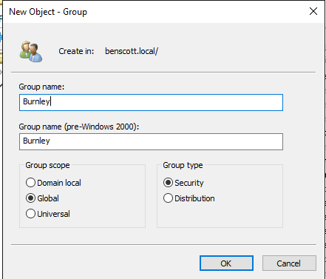326x279 pixels.
Task: Cancel the new group dialog
Action: pyautogui.click(x=289, y=263)
